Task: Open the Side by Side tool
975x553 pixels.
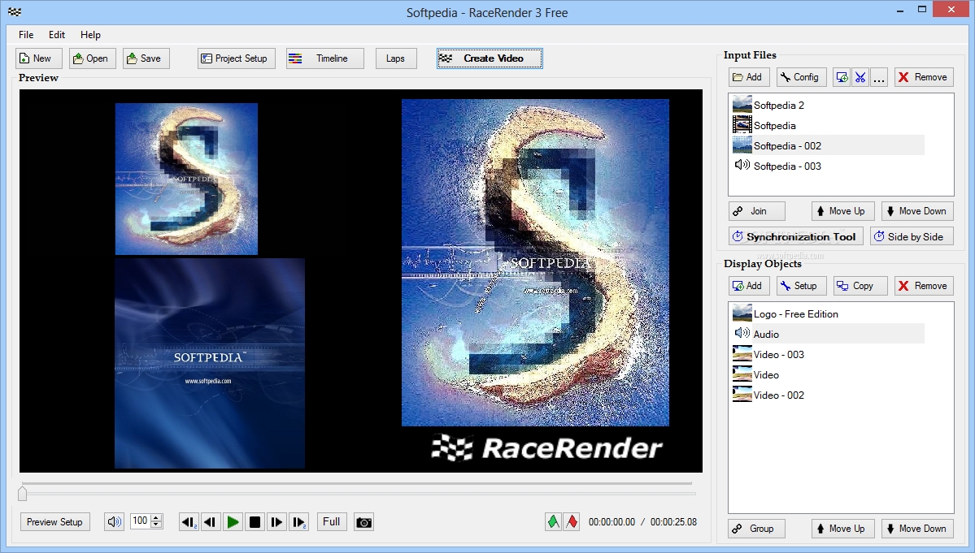Action: (x=912, y=236)
